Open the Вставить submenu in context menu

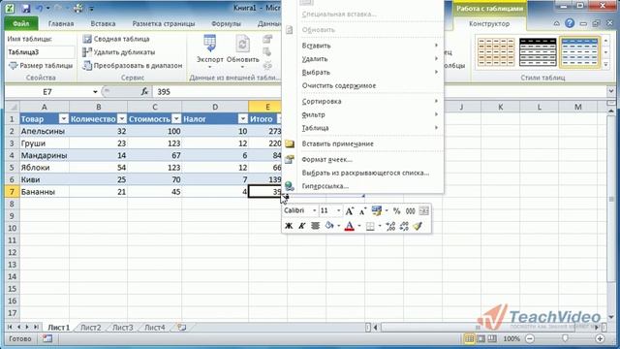(370, 46)
